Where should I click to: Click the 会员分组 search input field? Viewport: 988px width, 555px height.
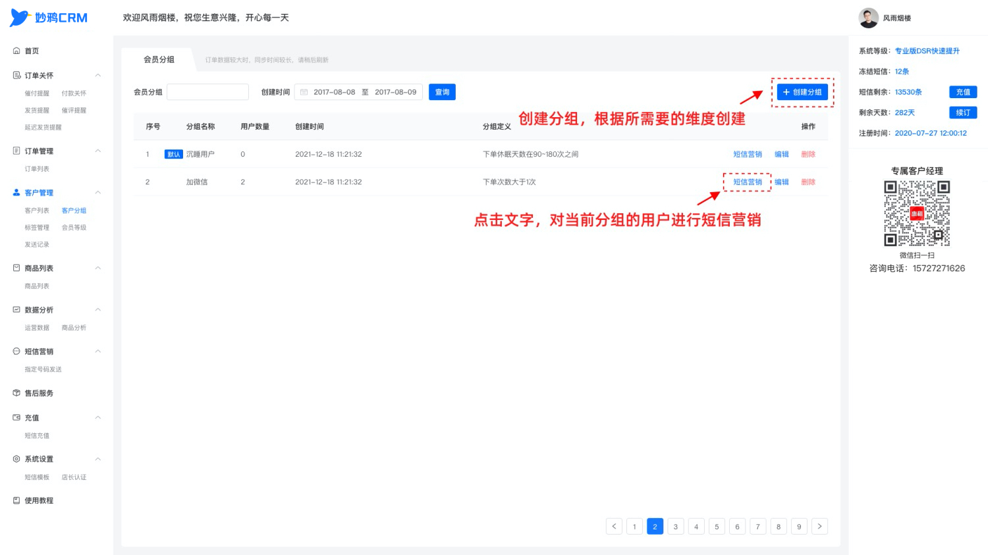[x=207, y=92]
